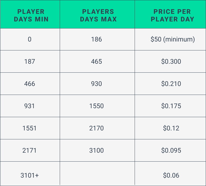This screenshot has width=206, height=186.
Task: Select the max cell 930
Action: [x=97, y=84]
